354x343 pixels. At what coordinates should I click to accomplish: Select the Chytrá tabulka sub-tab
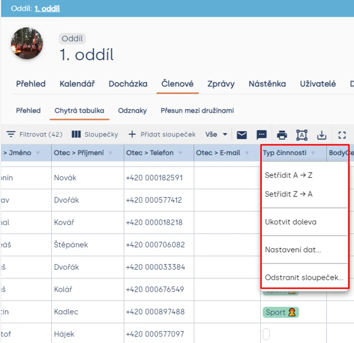(x=79, y=111)
